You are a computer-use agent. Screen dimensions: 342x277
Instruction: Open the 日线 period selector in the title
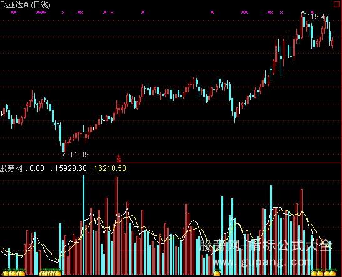tap(41, 4)
